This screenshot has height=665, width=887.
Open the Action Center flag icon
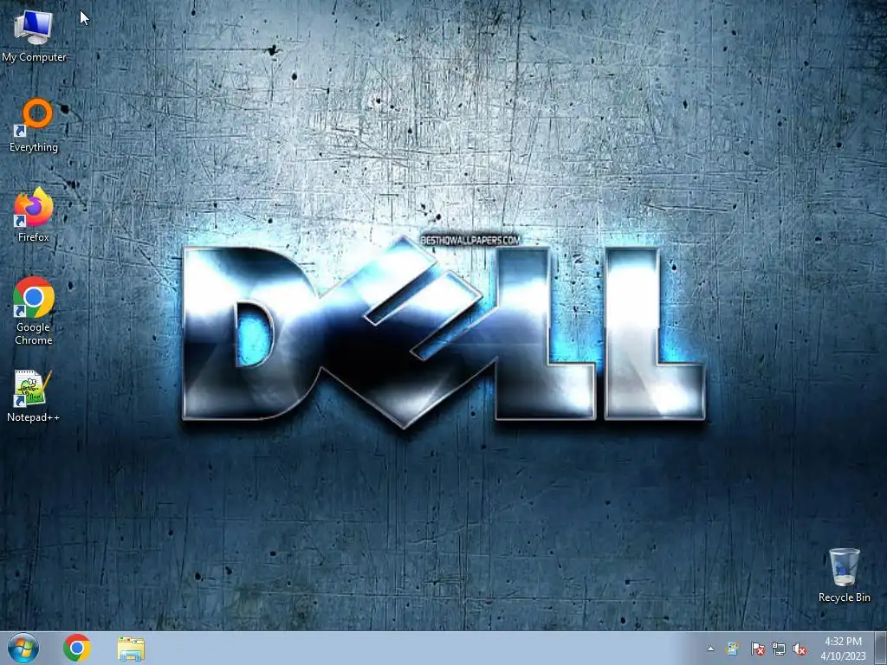[x=757, y=649]
